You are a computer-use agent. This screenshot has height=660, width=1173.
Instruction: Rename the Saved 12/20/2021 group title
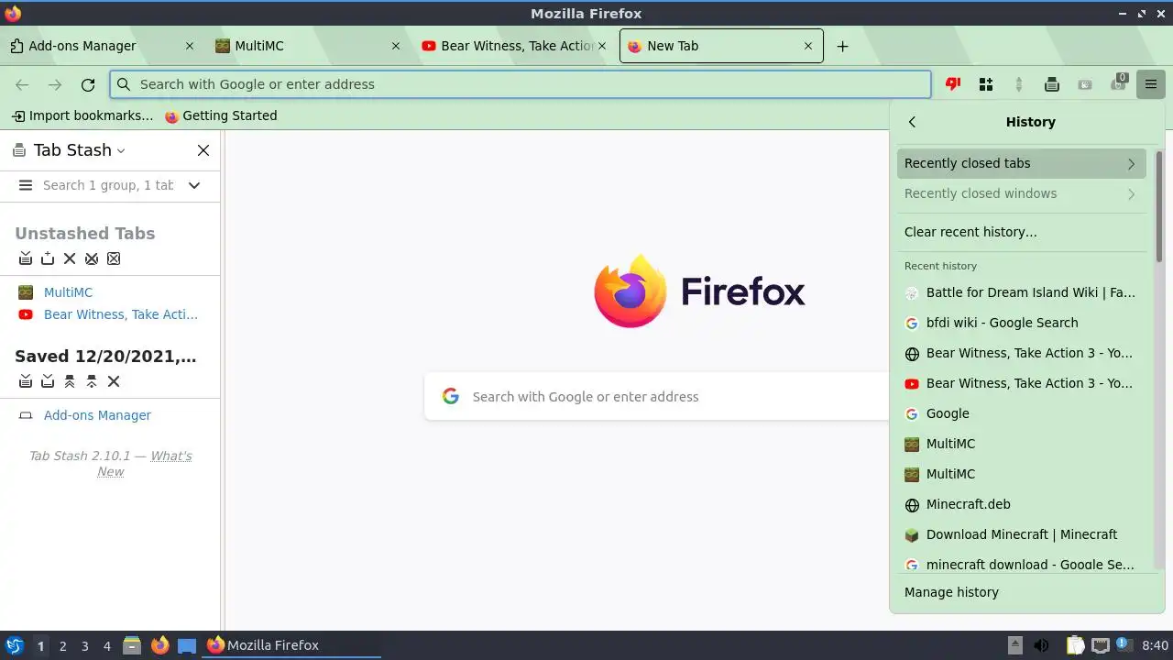[x=105, y=357]
